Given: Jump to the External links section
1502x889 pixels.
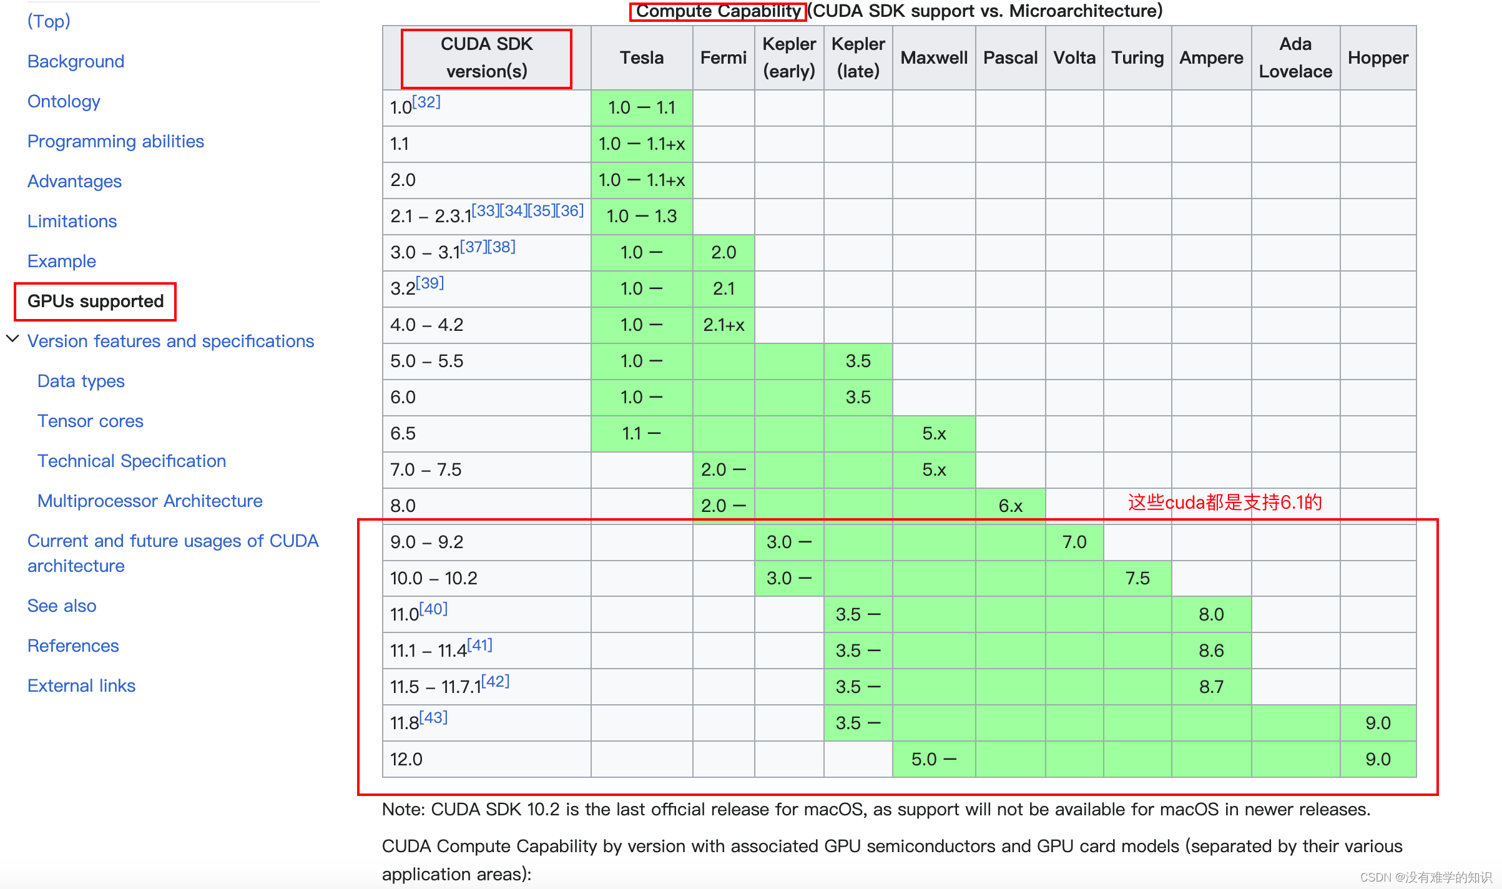Looking at the screenshot, I should tap(81, 685).
